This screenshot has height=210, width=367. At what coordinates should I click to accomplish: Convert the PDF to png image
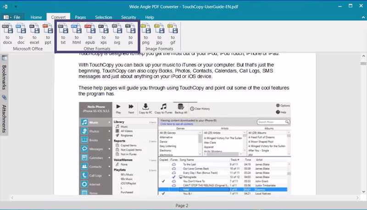tap(145, 34)
